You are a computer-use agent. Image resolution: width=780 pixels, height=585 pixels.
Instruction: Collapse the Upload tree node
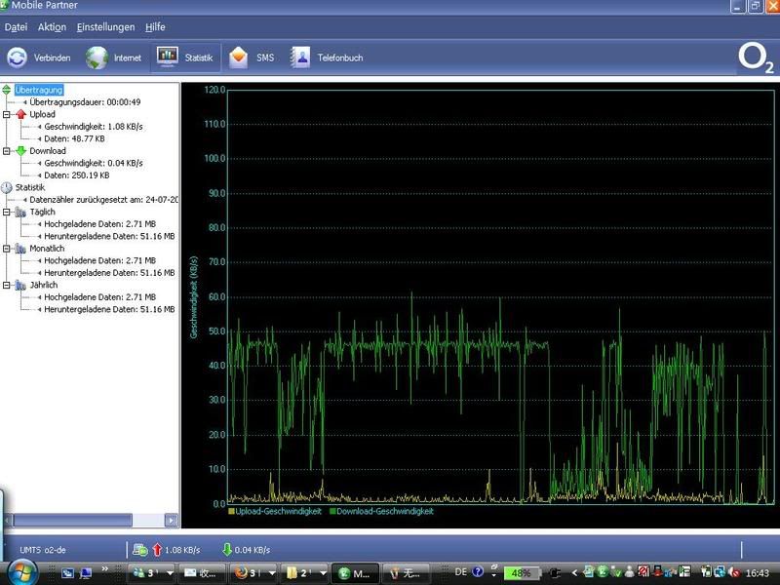(7, 114)
